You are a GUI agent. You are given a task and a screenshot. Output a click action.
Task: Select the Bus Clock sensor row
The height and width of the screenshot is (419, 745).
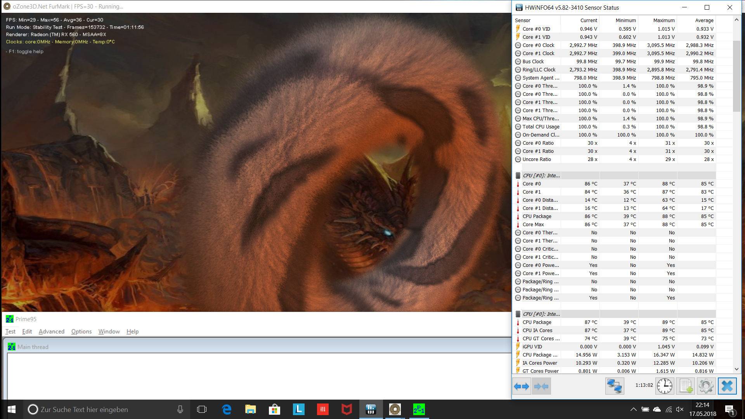pos(615,61)
